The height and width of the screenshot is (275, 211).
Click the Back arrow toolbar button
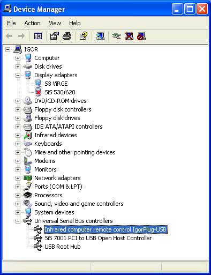click(9, 36)
